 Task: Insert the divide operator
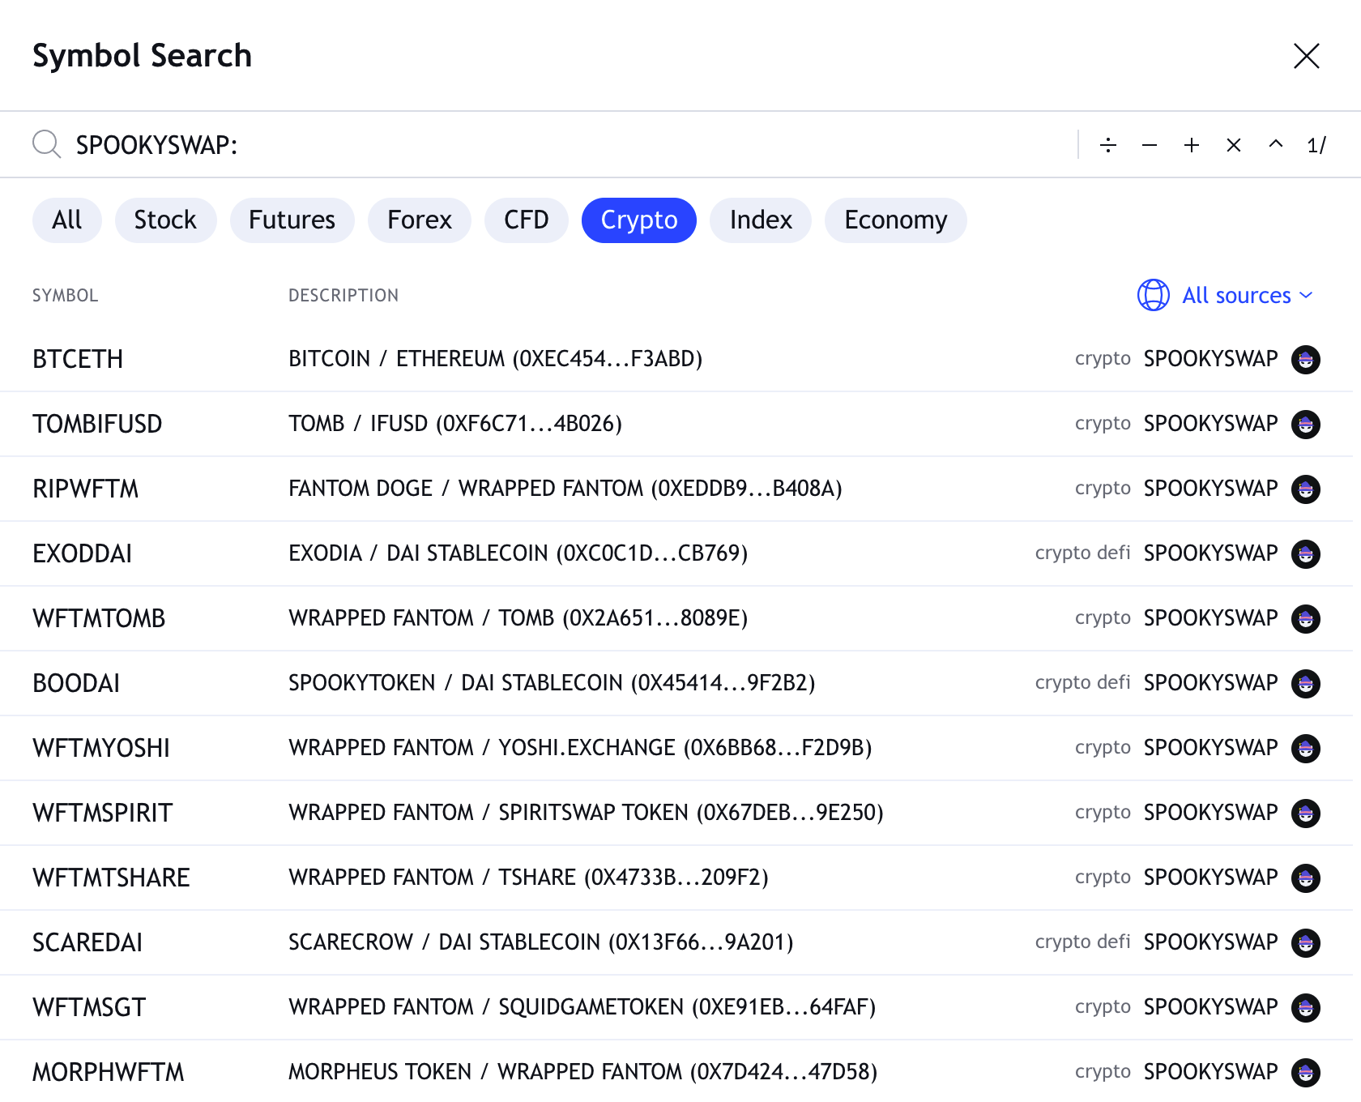[1108, 145]
